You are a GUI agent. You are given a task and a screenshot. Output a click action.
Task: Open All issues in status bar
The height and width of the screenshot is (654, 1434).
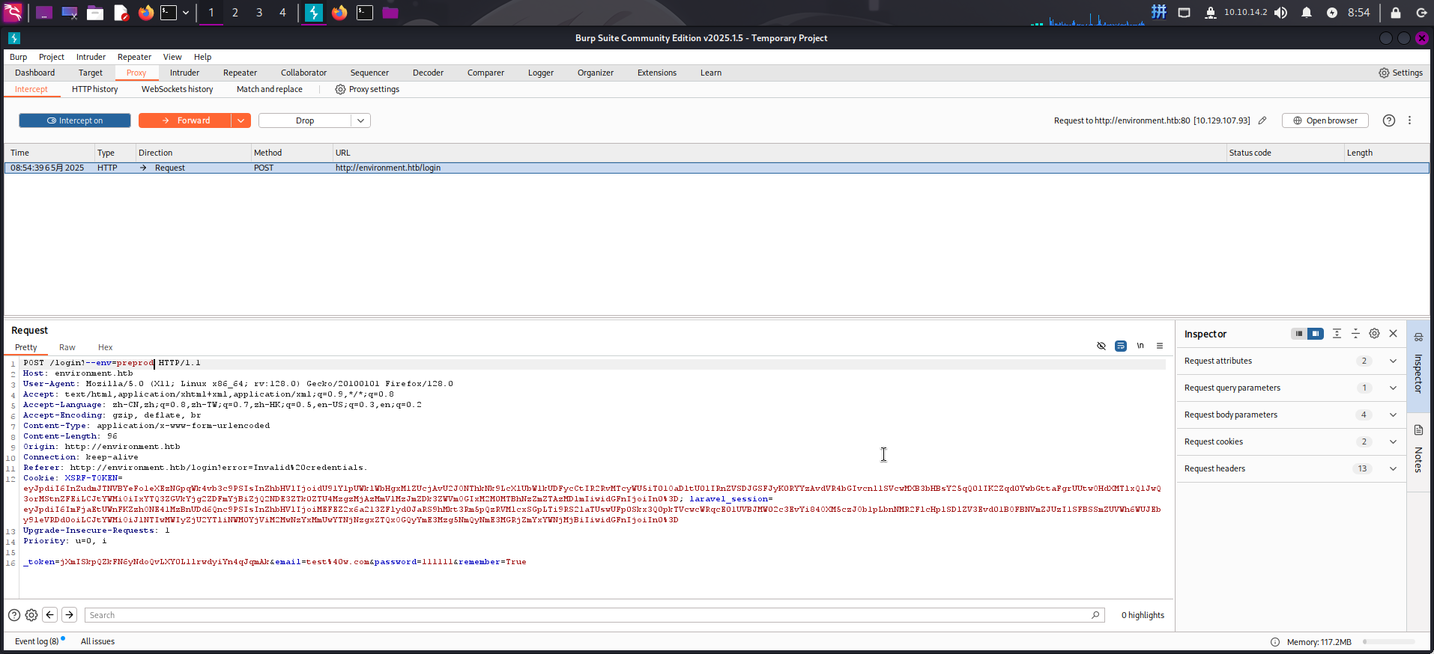(x=97, y=641)
